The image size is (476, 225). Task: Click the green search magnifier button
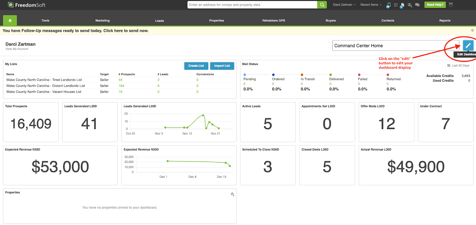(322, 5)
